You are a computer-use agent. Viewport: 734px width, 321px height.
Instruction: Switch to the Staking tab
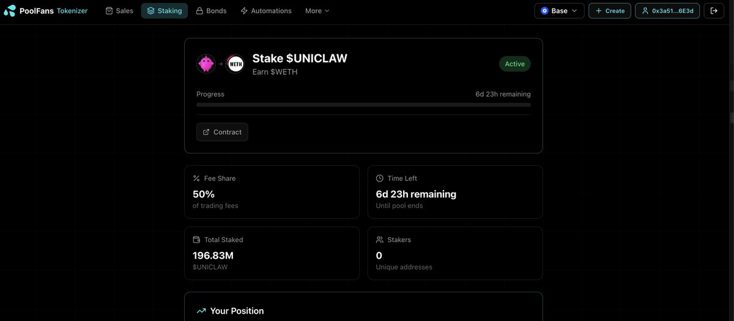tap(165, 10)
